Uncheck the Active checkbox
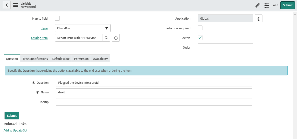Image resolution: width=297 pixels, height=139 pixels. (x=200, y=38)
